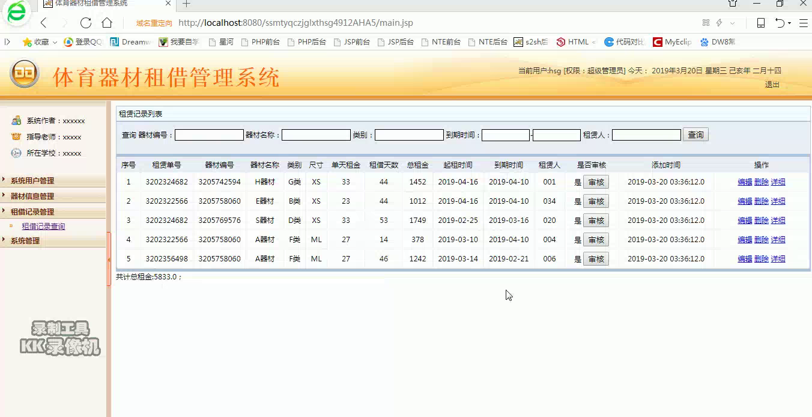Click 审核 button for S器材 row
The width and height of the screenshot is (812, 417).
coord(596,221)
